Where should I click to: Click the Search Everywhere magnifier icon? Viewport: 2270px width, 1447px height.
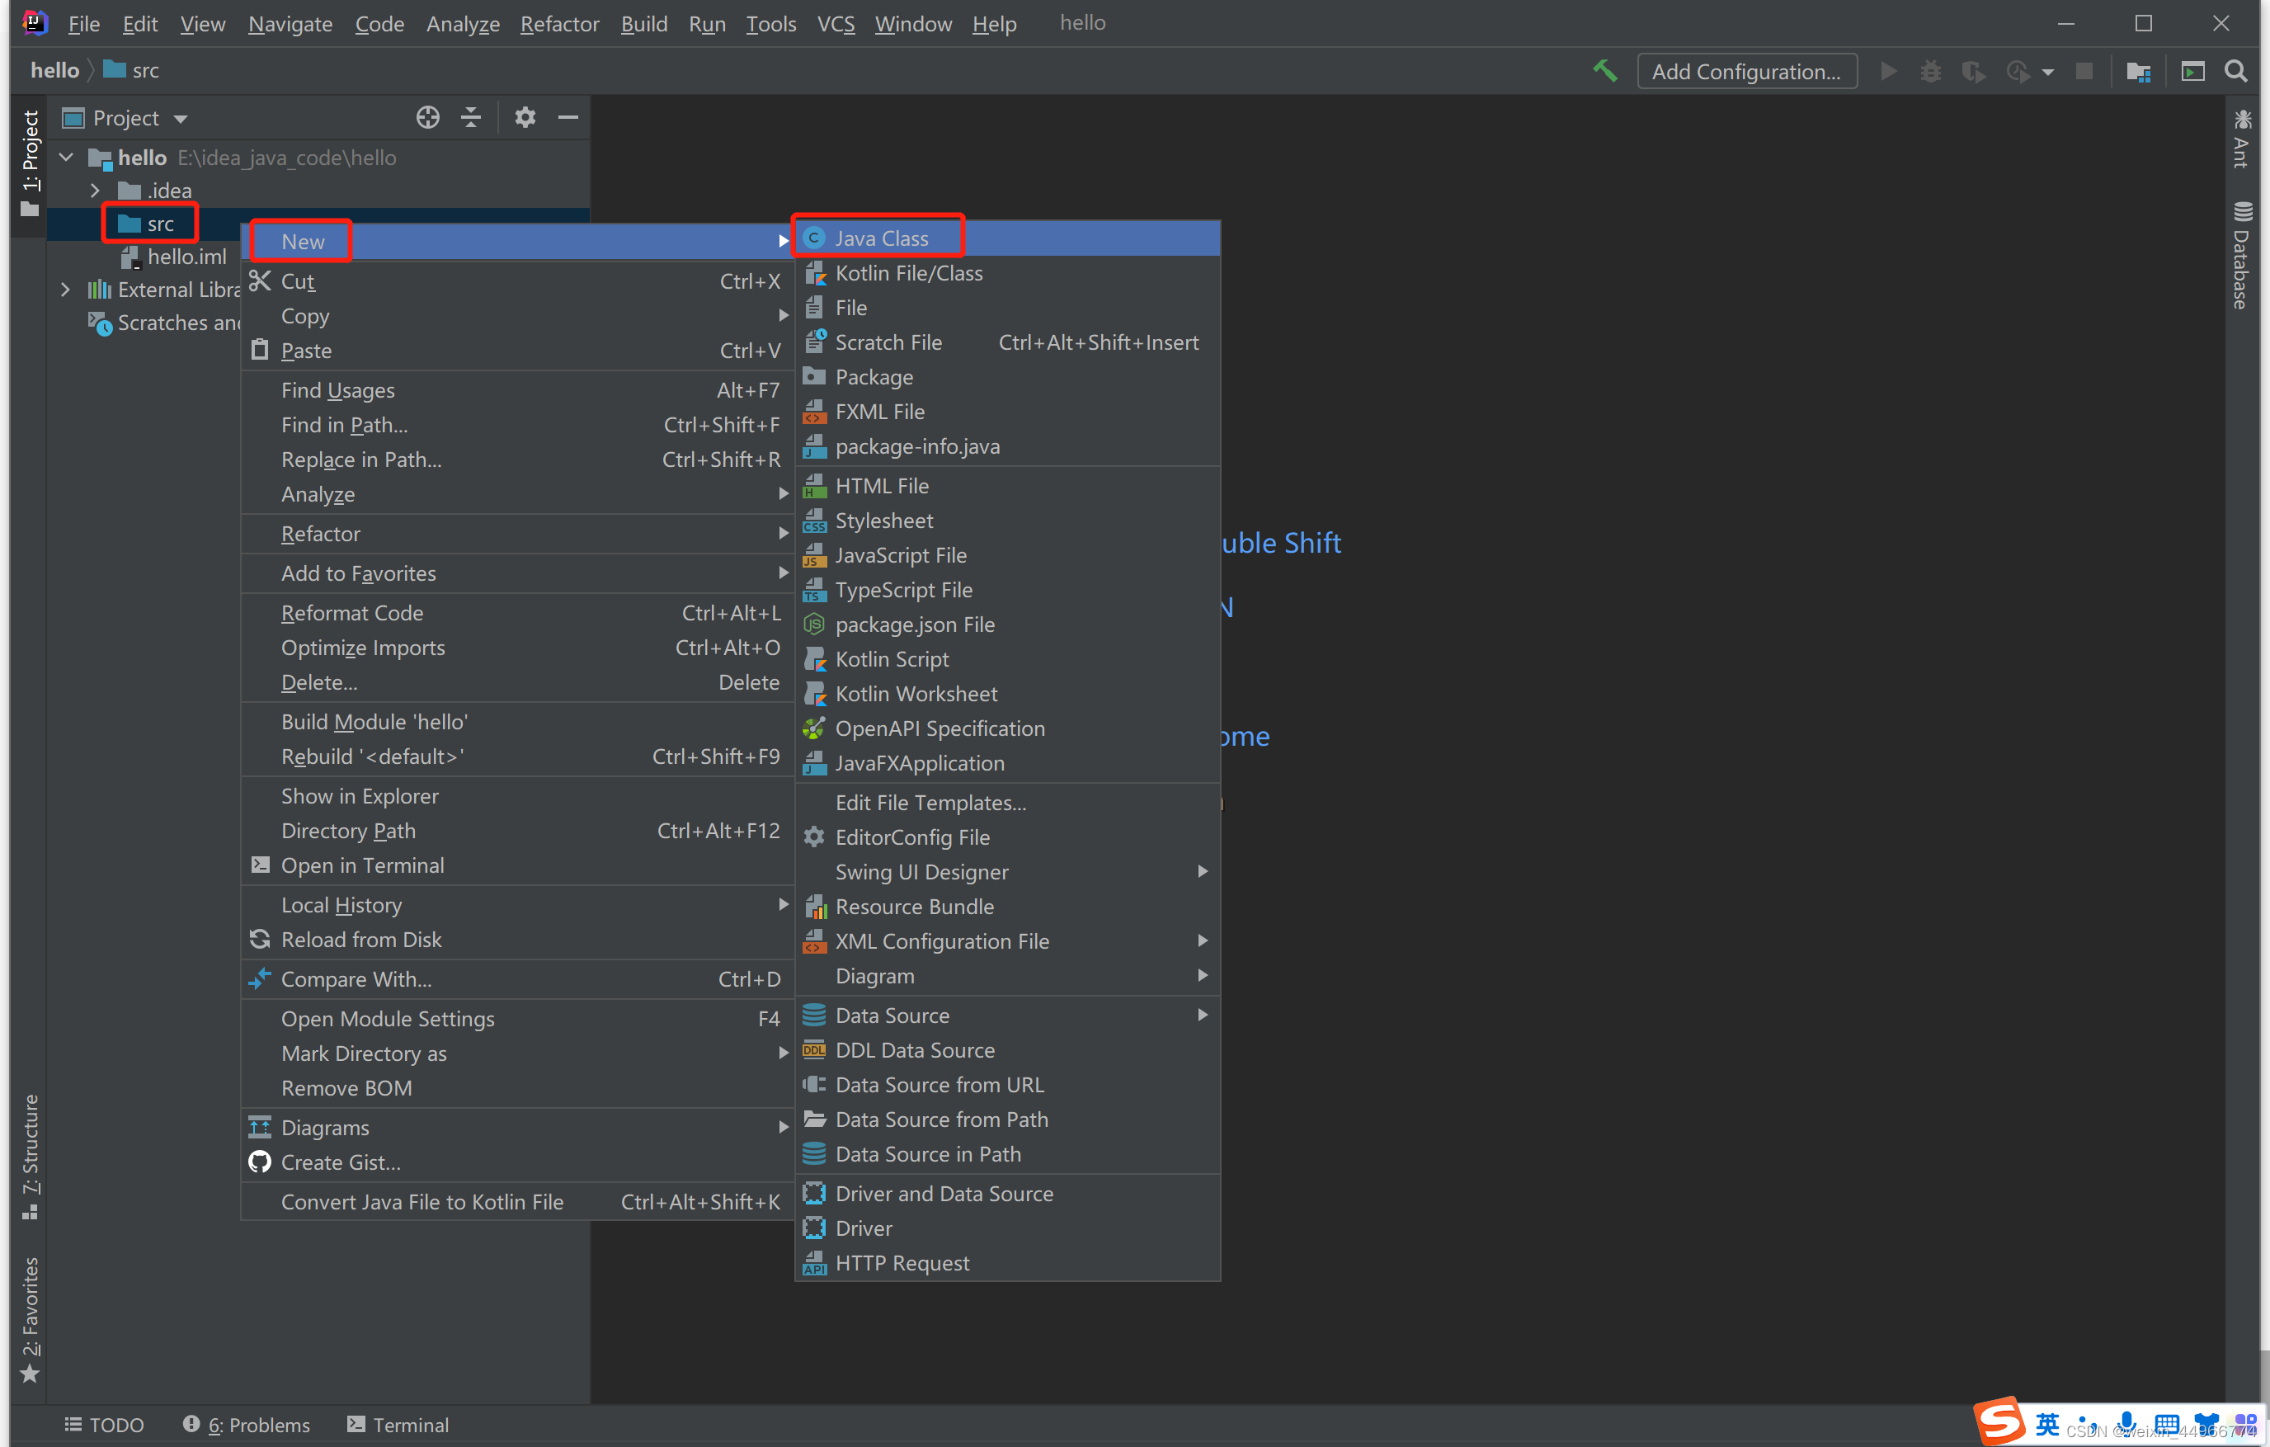pos(2235,71)
